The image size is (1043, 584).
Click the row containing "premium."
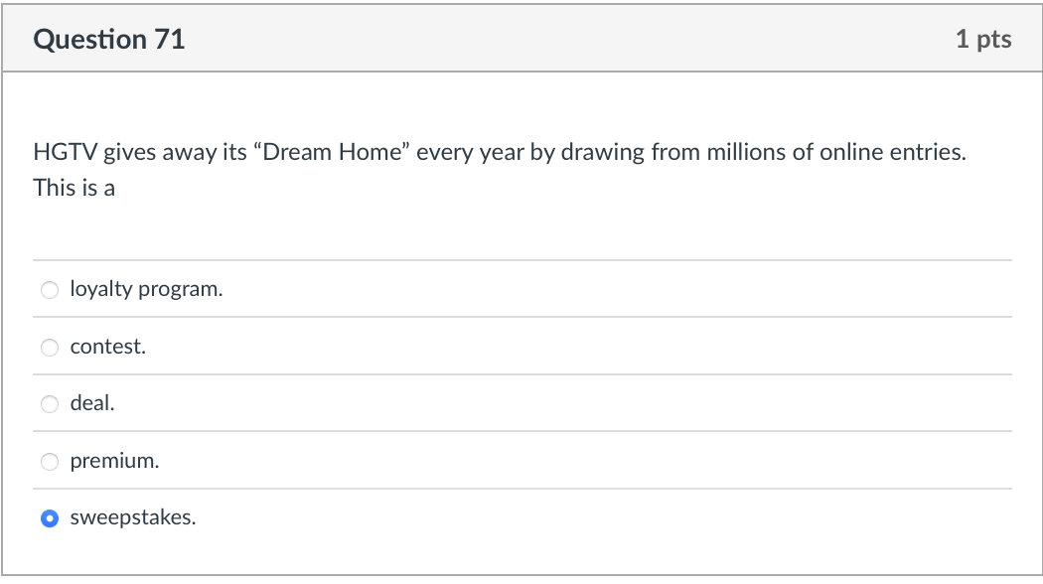point(497,460)
